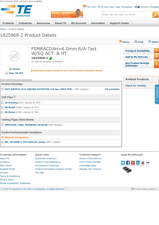159x225 pixels.
Task: Expand the Pricing & Availability arrow
Action: (x=157, y=51)
